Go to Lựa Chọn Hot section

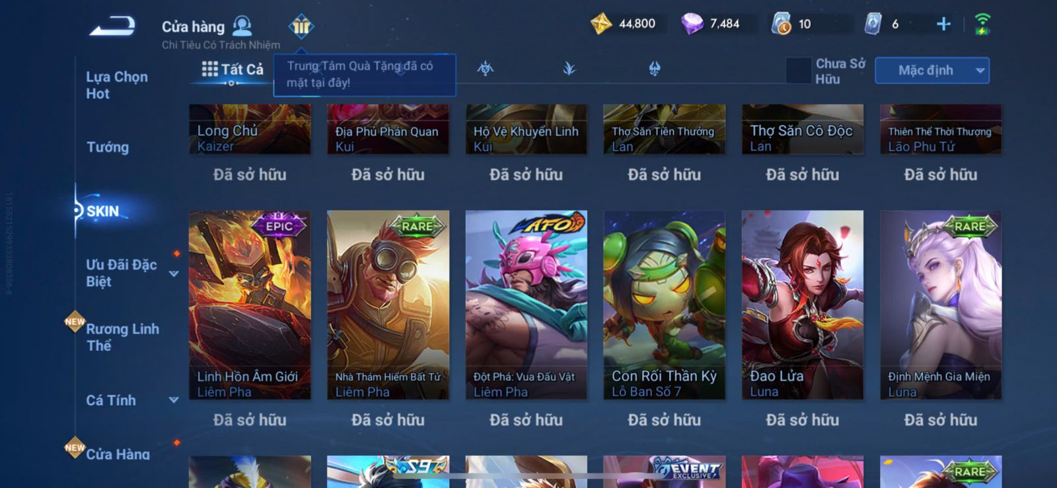(117, 85)
